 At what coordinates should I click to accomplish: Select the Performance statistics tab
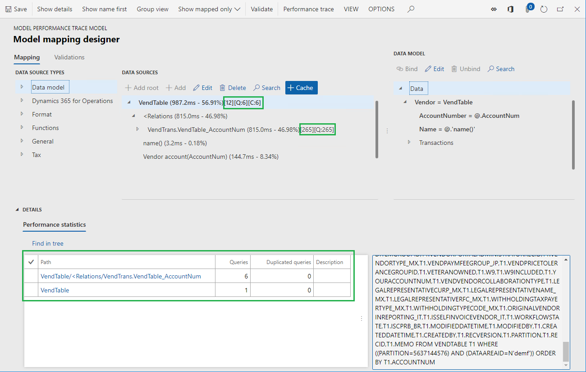(55, 224)
